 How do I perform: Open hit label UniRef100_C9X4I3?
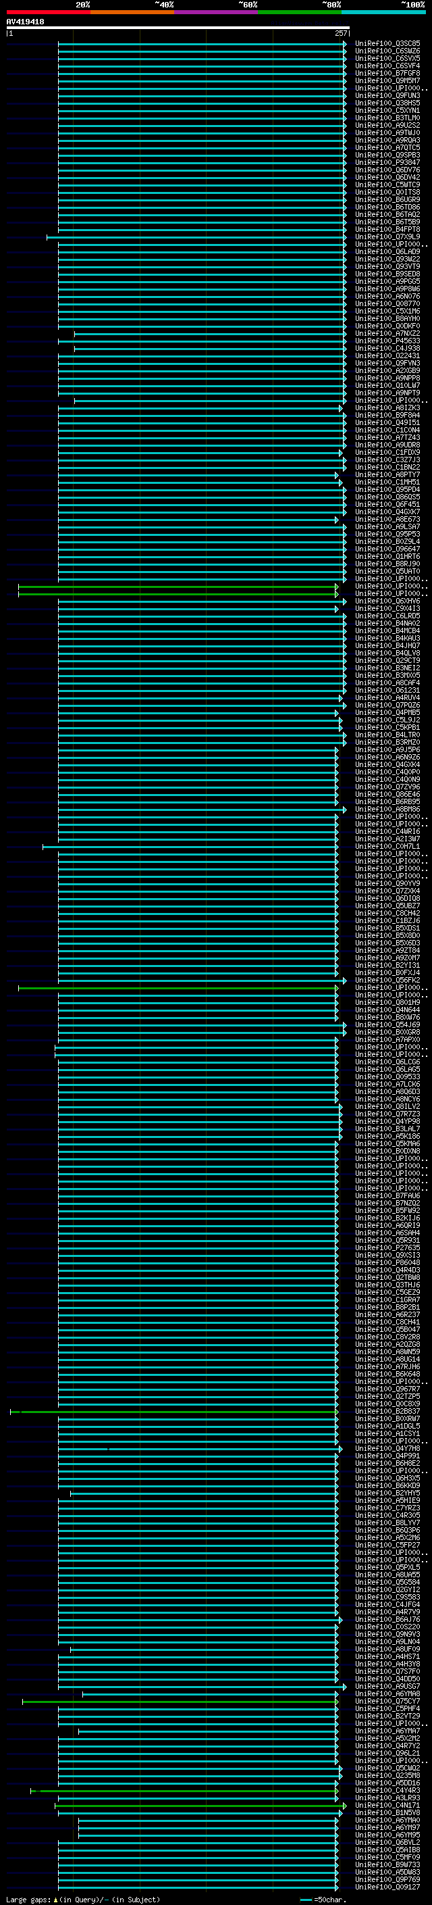click(x=387, y=610)
